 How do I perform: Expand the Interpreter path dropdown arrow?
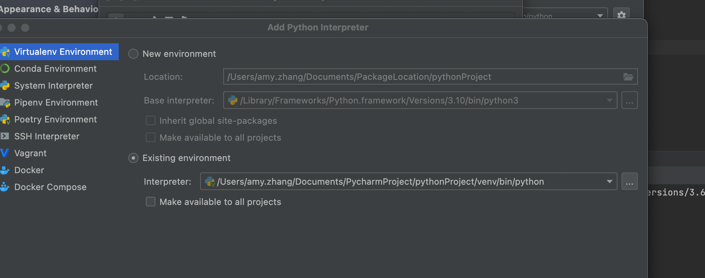tap(609, 182)
